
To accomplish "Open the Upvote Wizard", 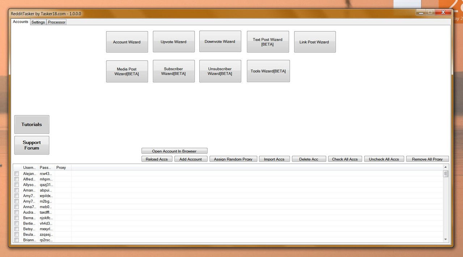I will tap(174, 42).
